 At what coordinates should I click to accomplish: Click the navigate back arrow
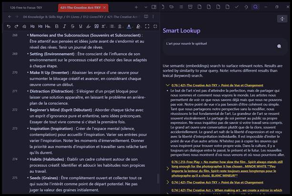point(9,17)
